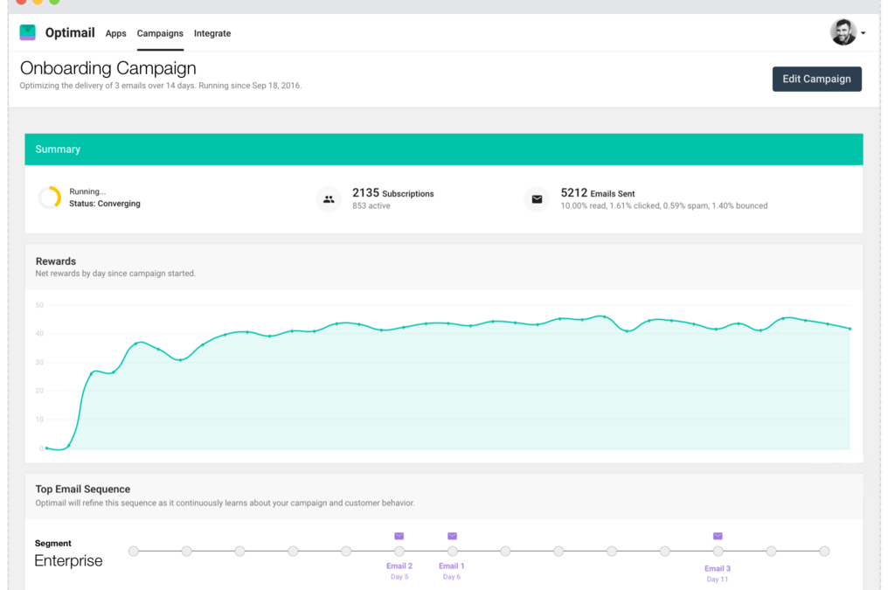Click the subscriptions group icon
The image size is (895, 590).
point(329,198)
